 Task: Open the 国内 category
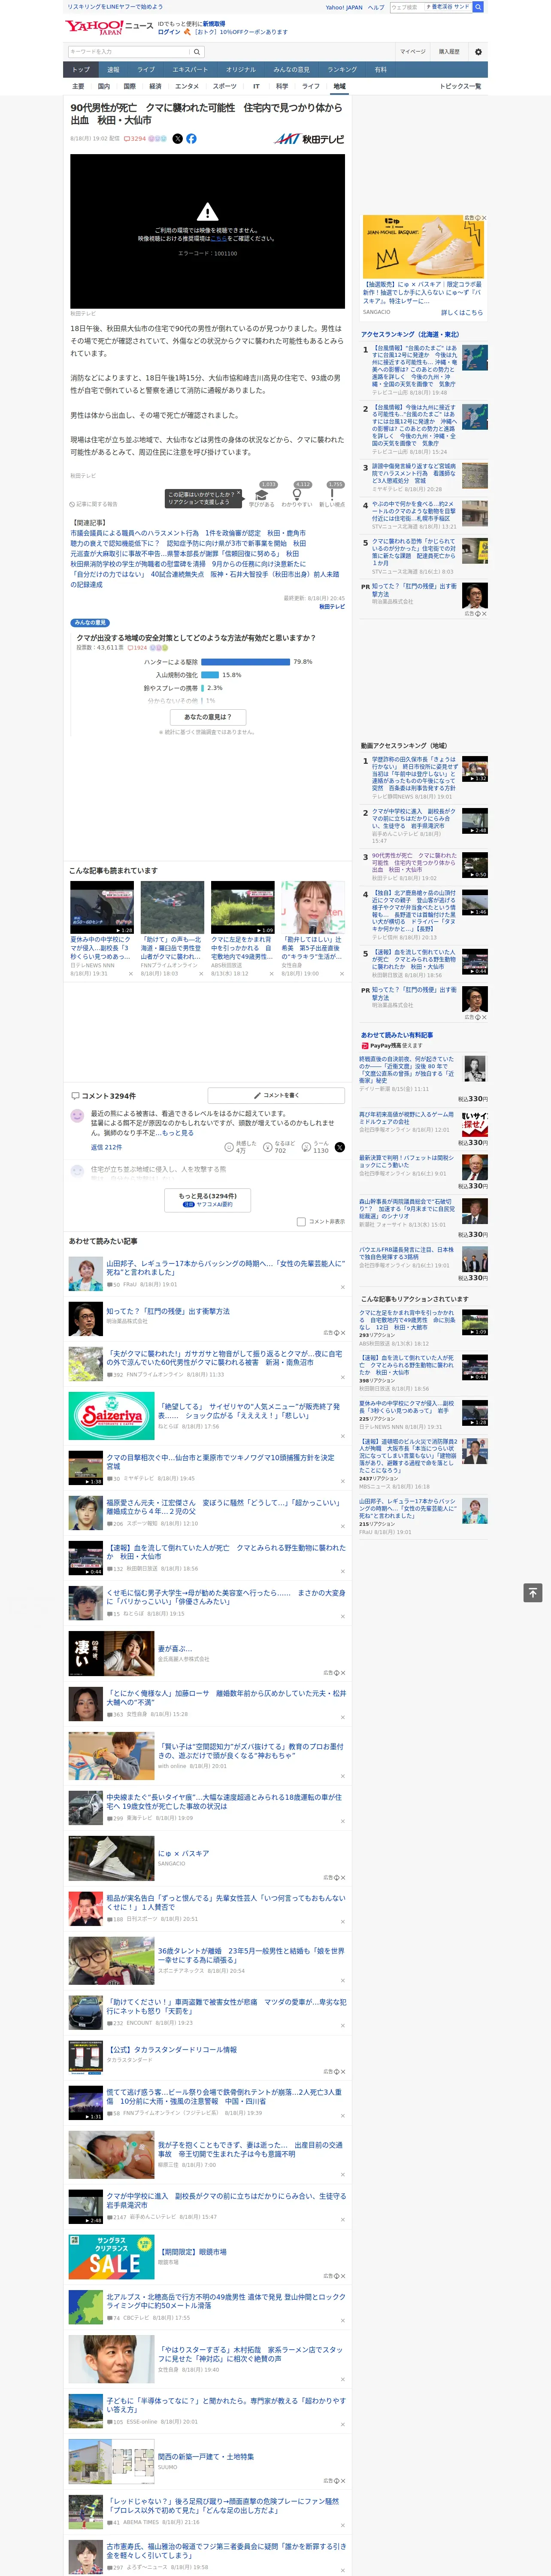point(104,86)
